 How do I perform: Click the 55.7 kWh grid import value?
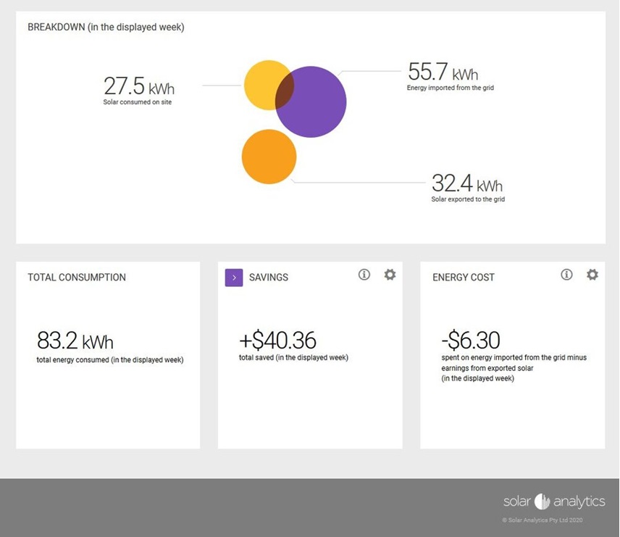tap(443, 72)
